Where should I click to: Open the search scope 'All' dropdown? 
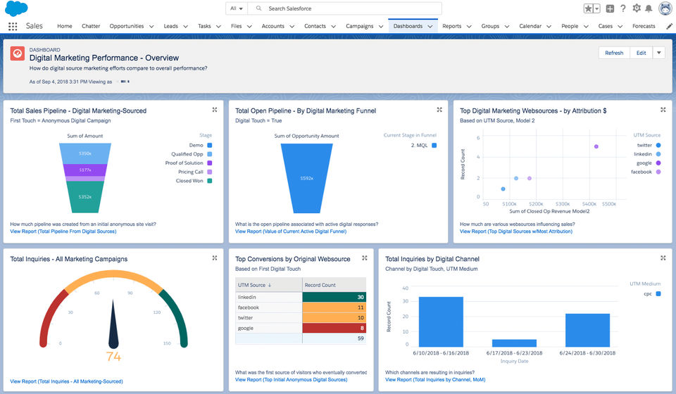coord(237,8)
